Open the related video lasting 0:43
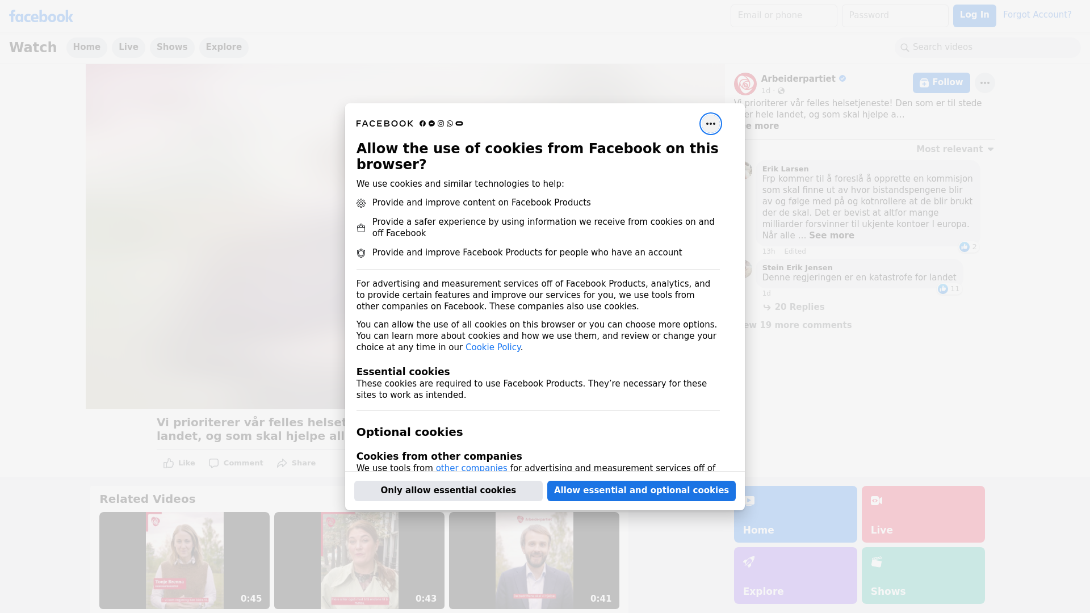This screenshot has height=613, width=1090. 359,561
